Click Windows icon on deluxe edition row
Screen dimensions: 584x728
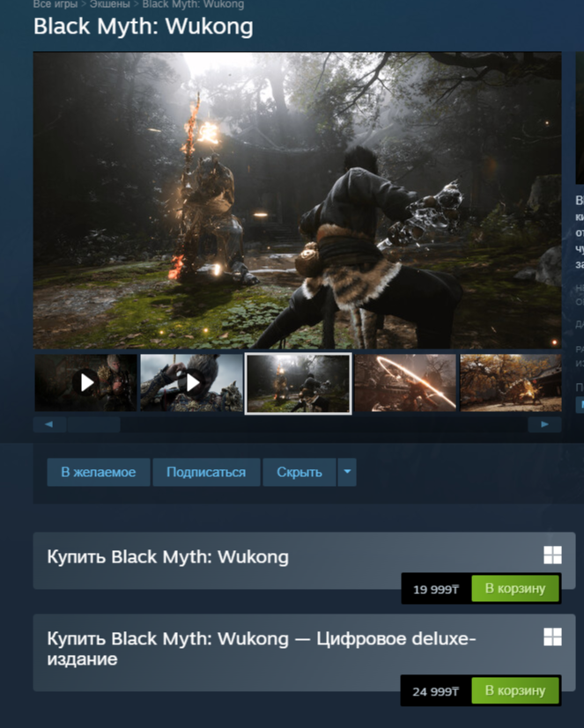(x=552, y=637)
